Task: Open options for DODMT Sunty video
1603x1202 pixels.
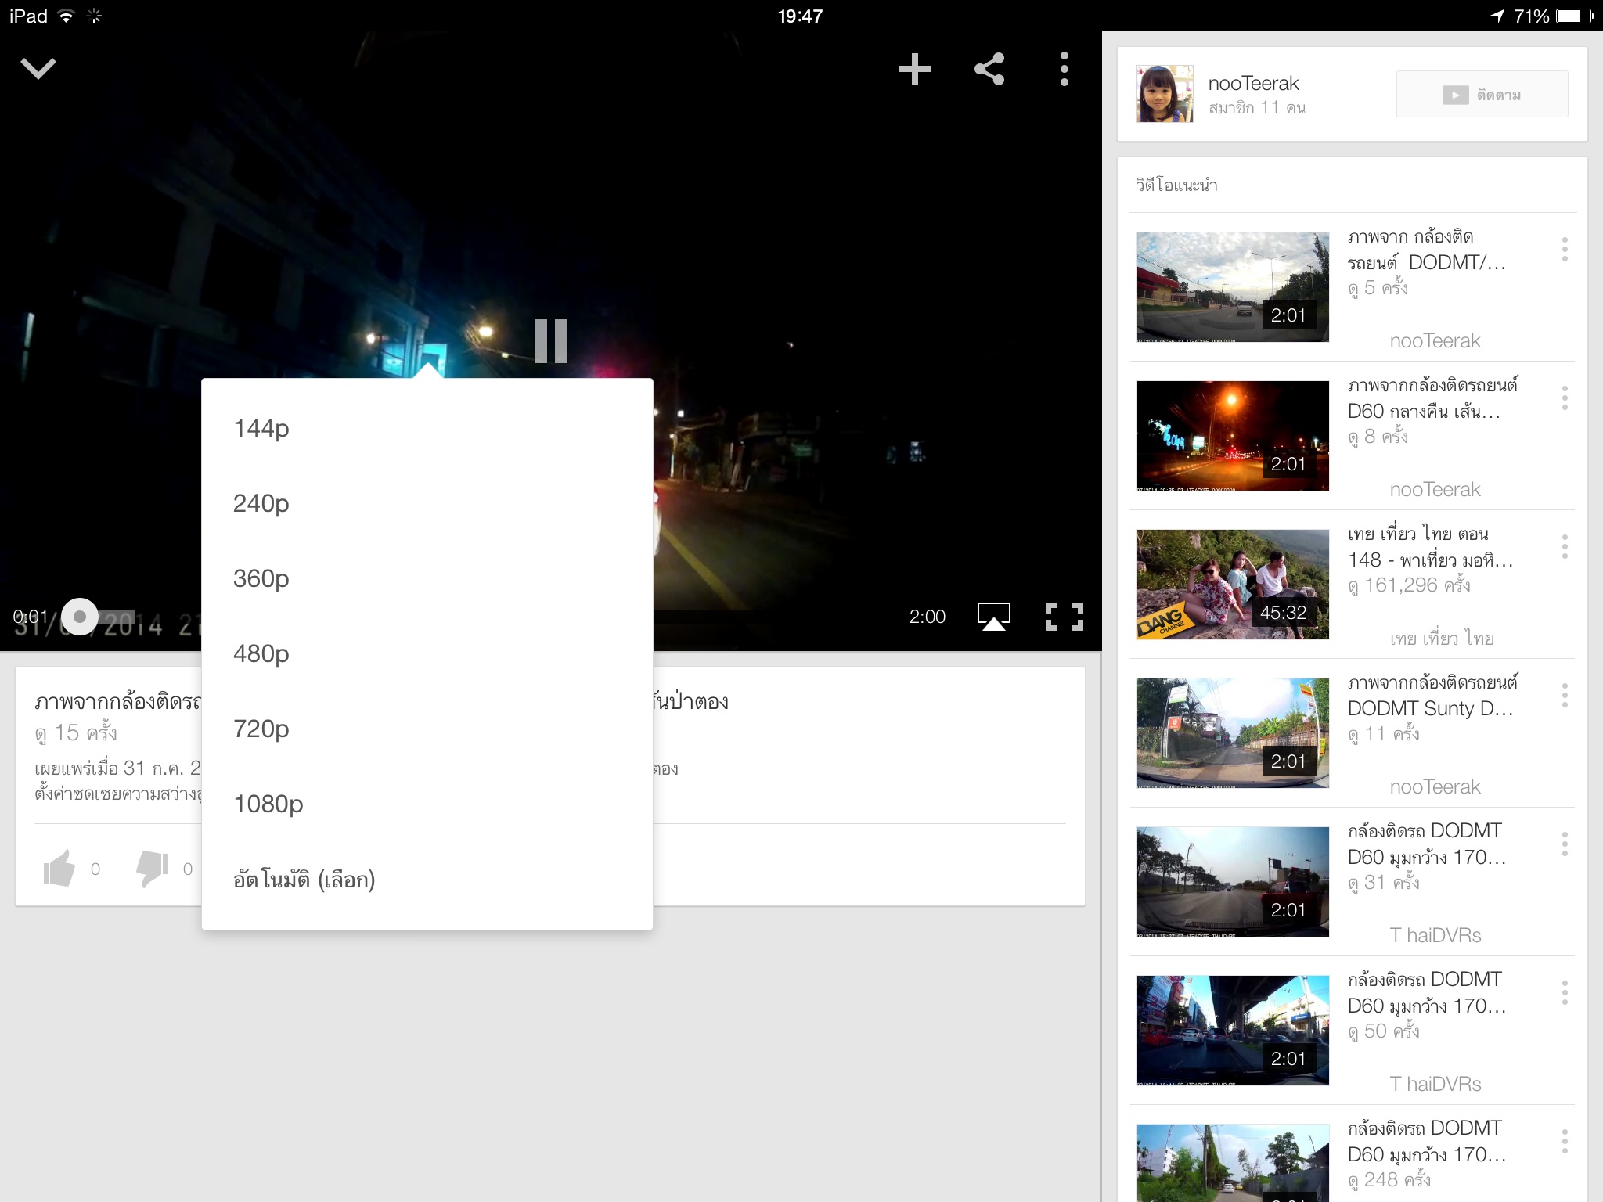Action: pos(1564,695)
